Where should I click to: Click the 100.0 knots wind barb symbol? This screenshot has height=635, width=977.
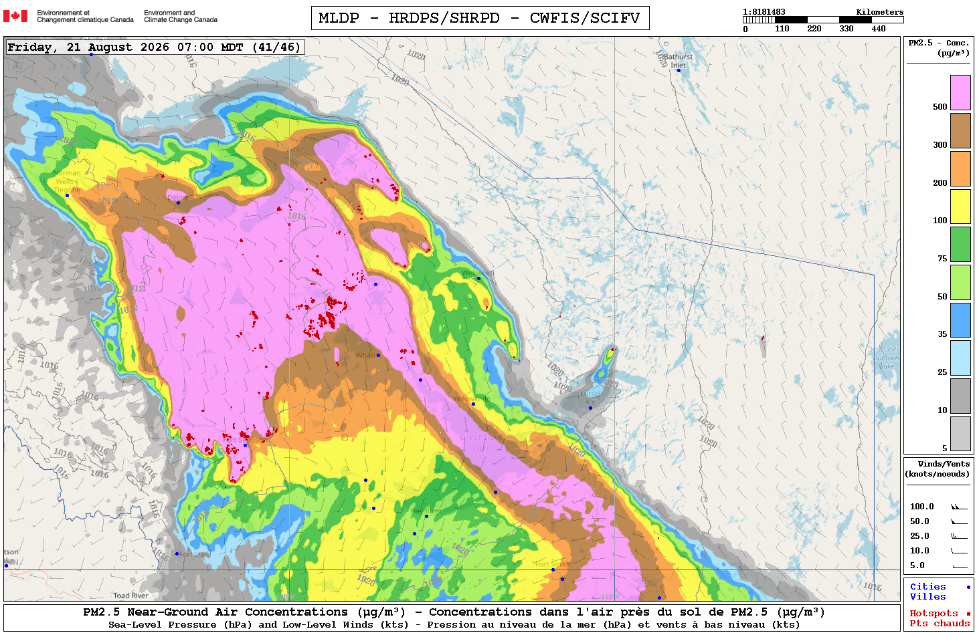[959, 507]
